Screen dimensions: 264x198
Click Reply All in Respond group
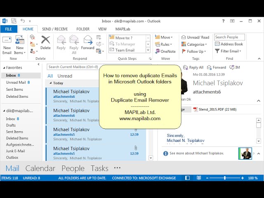[74, 45]
